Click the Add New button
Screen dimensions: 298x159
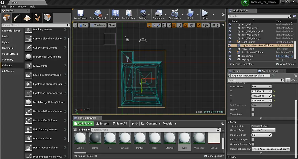click(x=83, y=124)
